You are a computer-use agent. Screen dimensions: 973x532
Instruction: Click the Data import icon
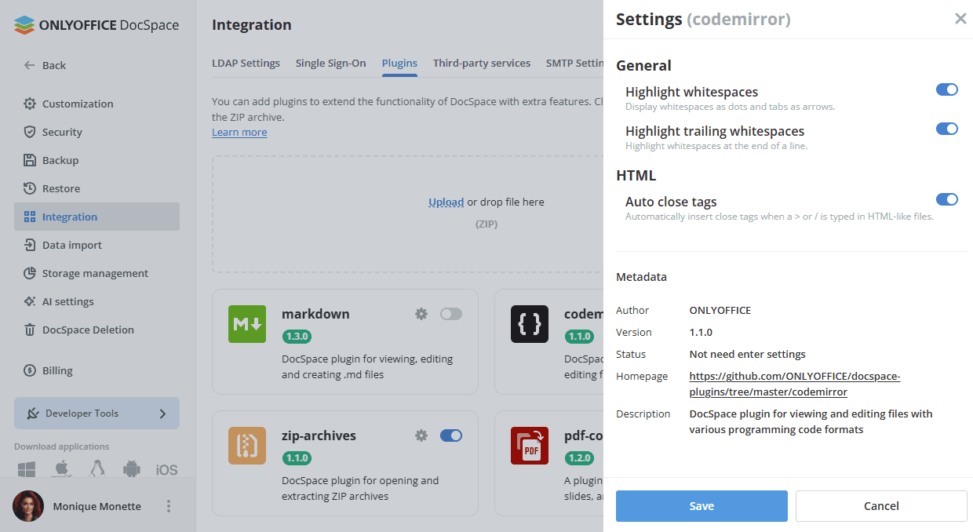point(30,245)
